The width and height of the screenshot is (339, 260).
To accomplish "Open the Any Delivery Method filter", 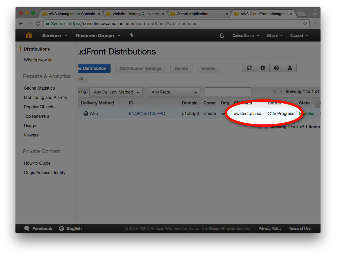I will (116, 92).
